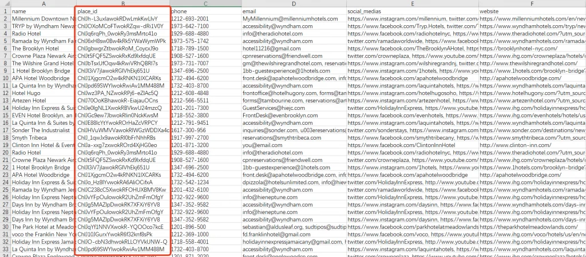Select 'voco the Franklin New Yo' cell
Viewport: 586px width, 257px height.
click(43, 234)
